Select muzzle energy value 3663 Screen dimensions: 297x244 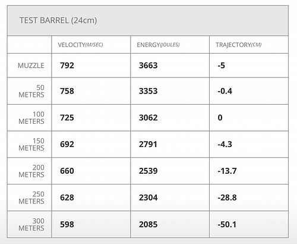[148, 65]
